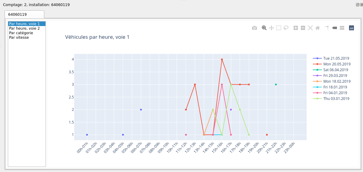Toggle spike lines in modebar
Image resolution: width=363 pixels, height=172 pixels.
(x=327, y=28)
